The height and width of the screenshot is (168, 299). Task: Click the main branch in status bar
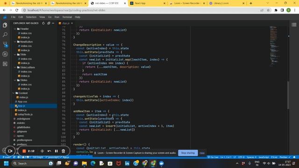[7, 157]
